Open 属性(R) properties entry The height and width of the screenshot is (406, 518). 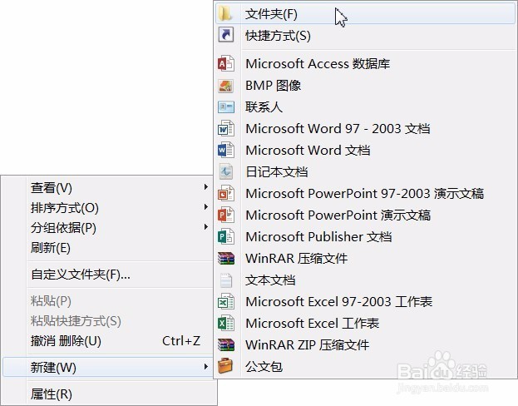pyautogui.click(x=108, y=394)
